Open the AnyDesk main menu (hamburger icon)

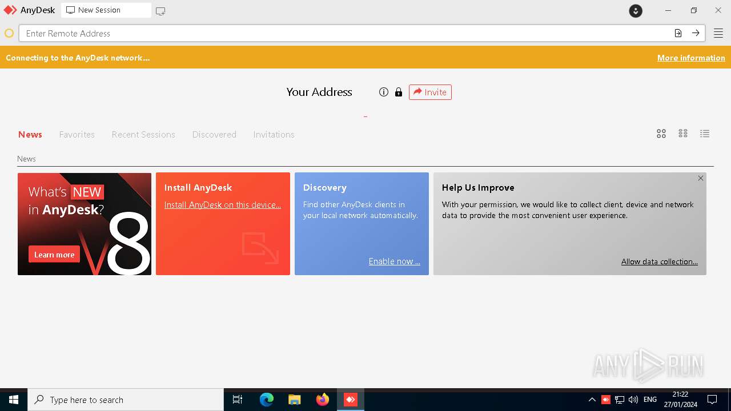[x=718, y=33]
